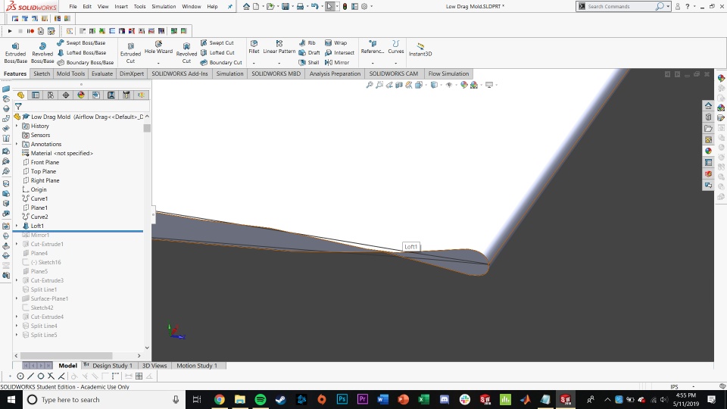
Task: Open Photoshop from the taskbar
Action: pos(342,399)
